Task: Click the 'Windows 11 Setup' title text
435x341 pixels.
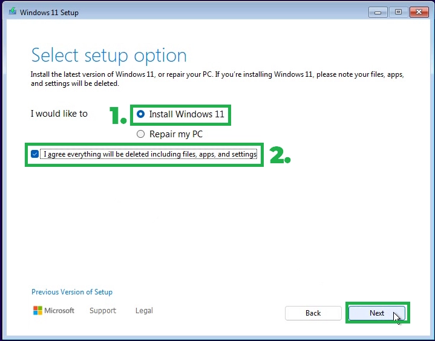Action: 49,13
